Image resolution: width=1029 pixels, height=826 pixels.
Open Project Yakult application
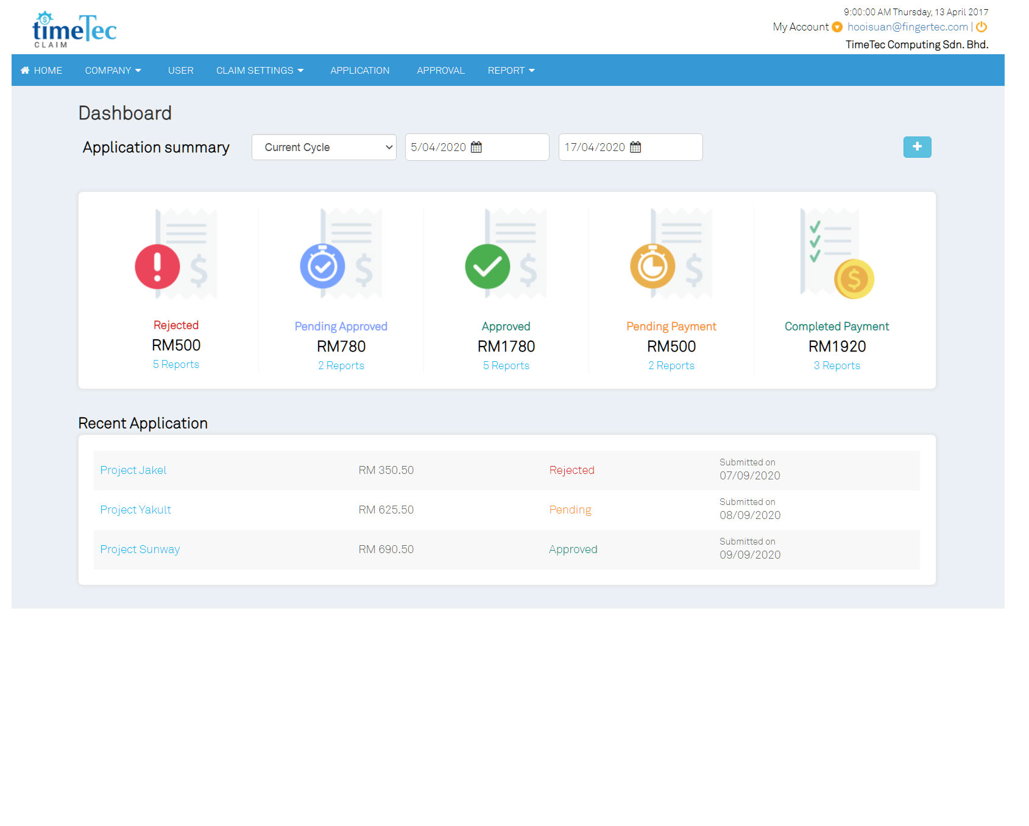(136, 510)
